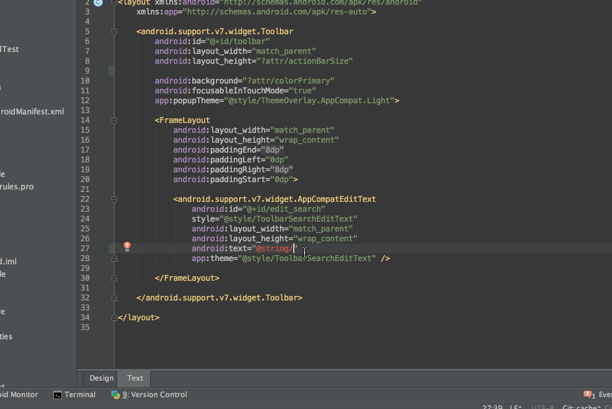This screenshot has width=612, height=409.
Task: Open the Android Monitor tool window
Action: pos(20,395)
